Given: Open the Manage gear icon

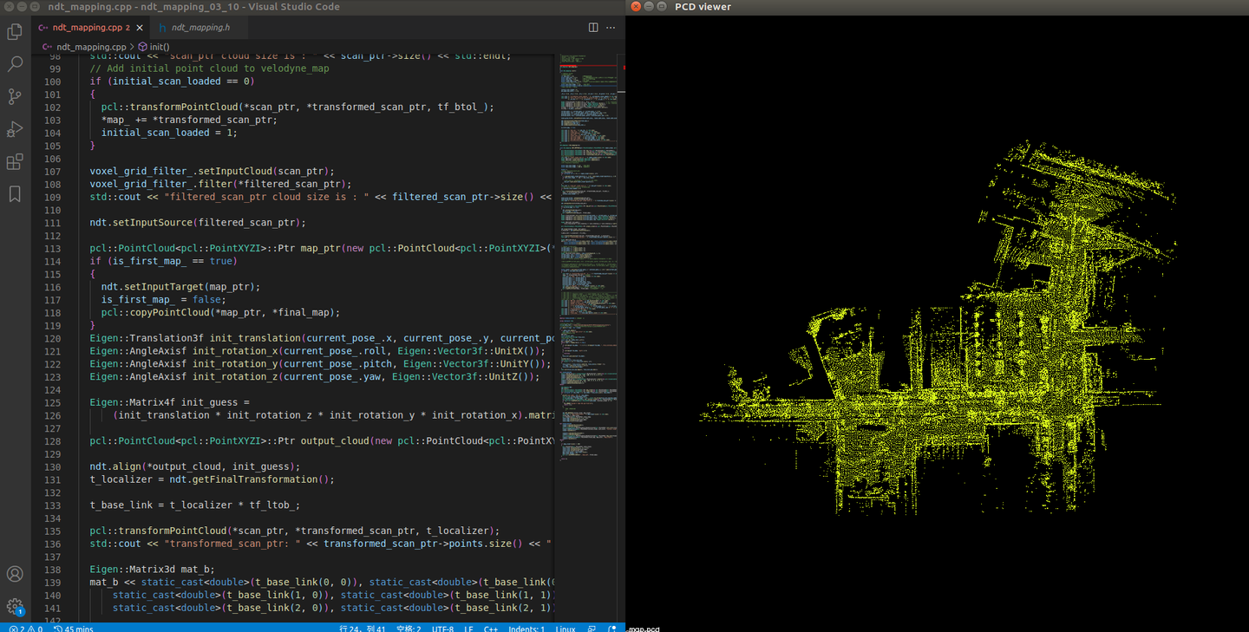Looking at the screenshot, I should coord(15,606).
